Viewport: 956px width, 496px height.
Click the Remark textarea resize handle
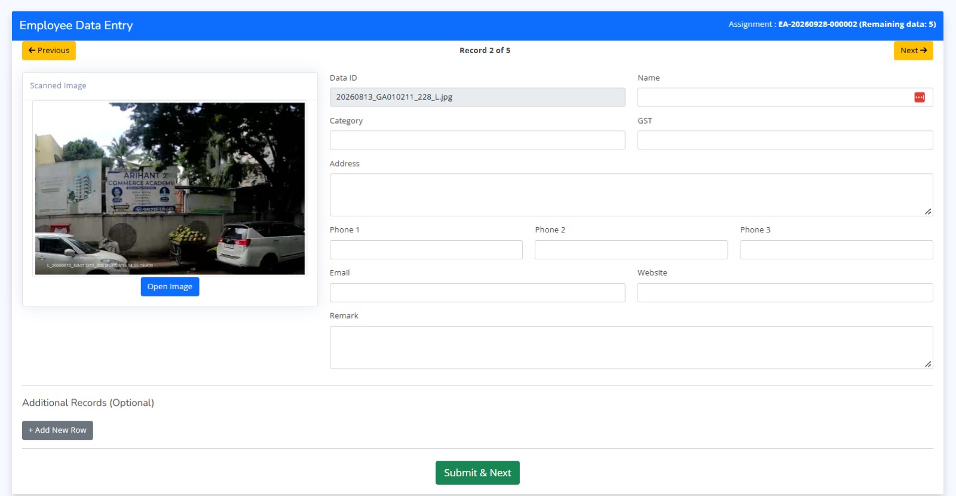tap(928, 364)
